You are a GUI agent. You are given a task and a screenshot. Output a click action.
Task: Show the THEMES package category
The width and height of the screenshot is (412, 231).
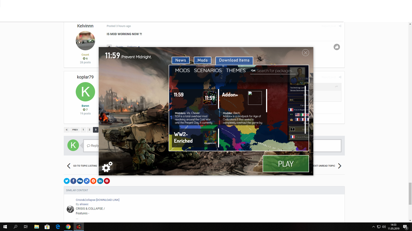pos(236,70)
